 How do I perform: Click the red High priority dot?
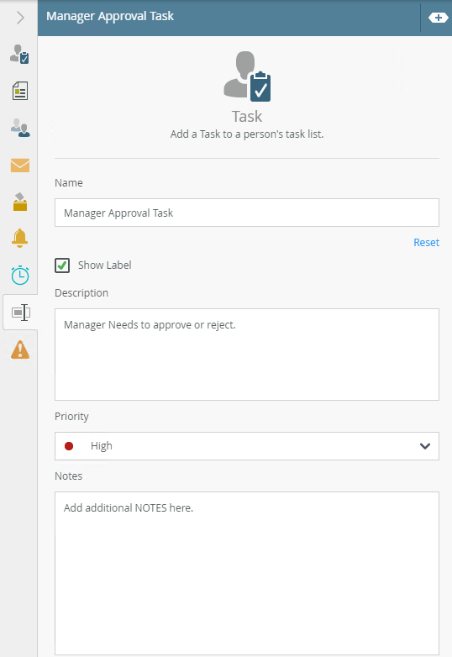coord(69,446)
